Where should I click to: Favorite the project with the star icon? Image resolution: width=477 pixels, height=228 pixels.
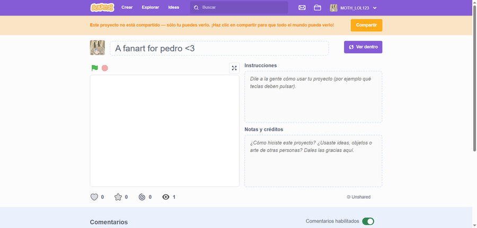tap(118, 197)
